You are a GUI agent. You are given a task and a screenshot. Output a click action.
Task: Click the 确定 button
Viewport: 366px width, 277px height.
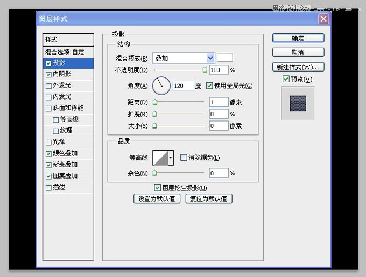coord(298,38)
